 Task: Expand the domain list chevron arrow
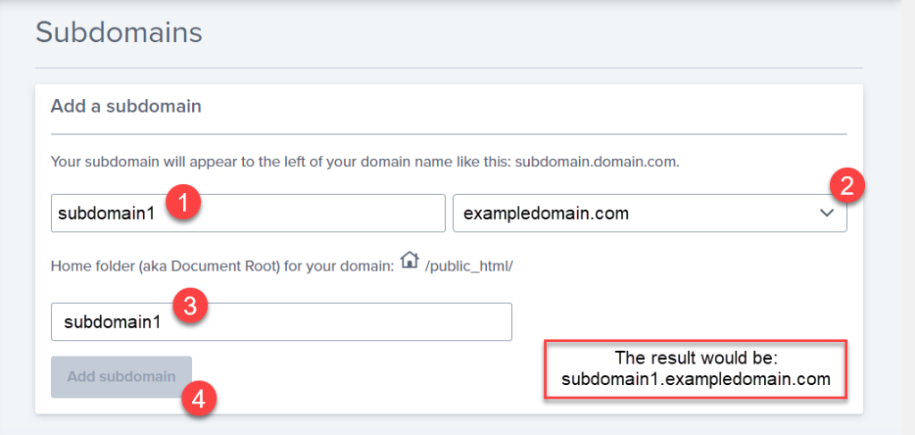click(x=827, y=213)
